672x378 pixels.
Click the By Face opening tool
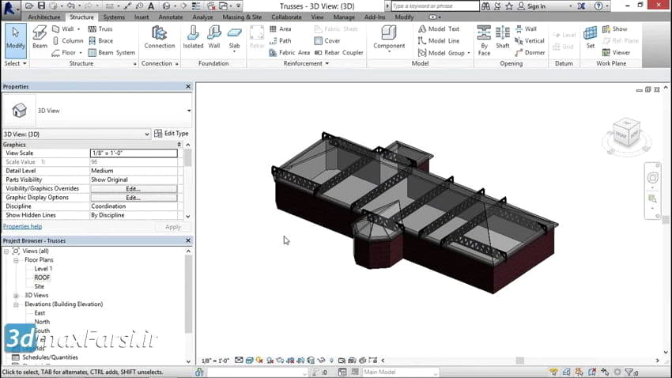[x=484, y=40]
